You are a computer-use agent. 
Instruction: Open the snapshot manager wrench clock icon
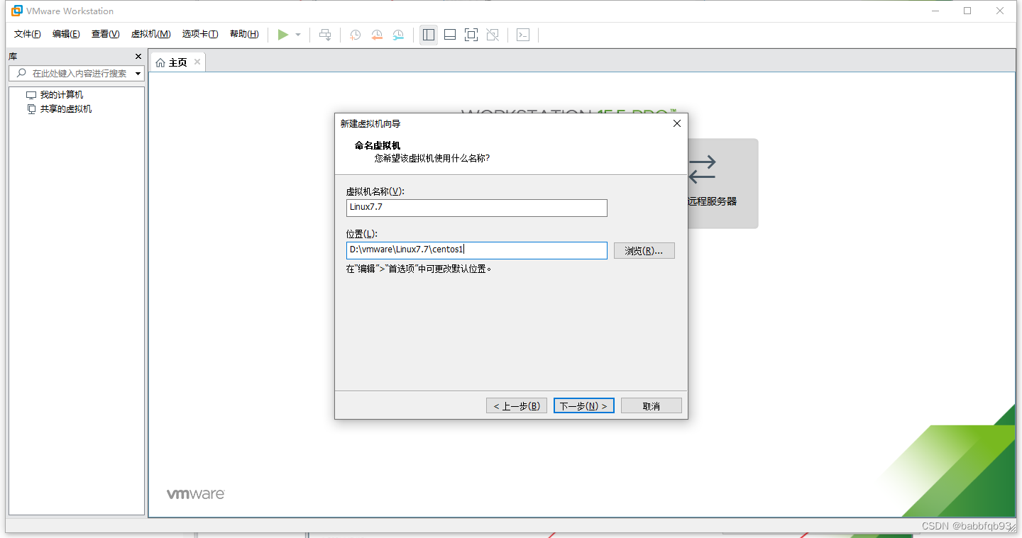399,35
